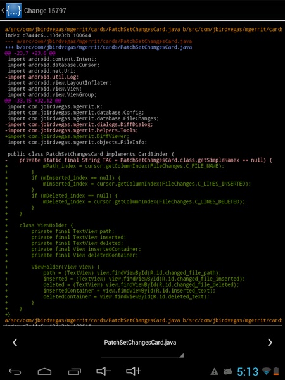This screenshot has height=380, width=285.
Task: Go to the next file with right arrow
Action: 270,343
